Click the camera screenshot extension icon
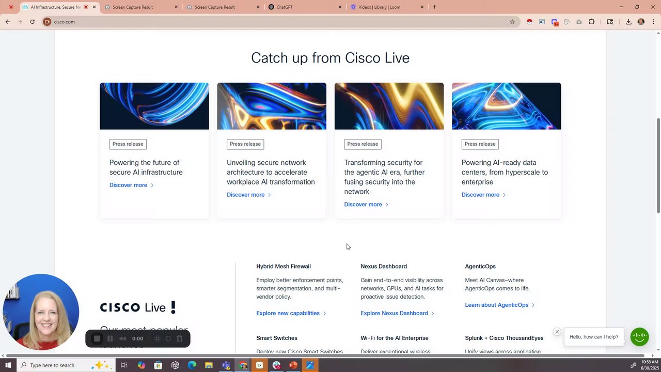The image size is (661, 372). pyautogui.click(x=579, y=22)
